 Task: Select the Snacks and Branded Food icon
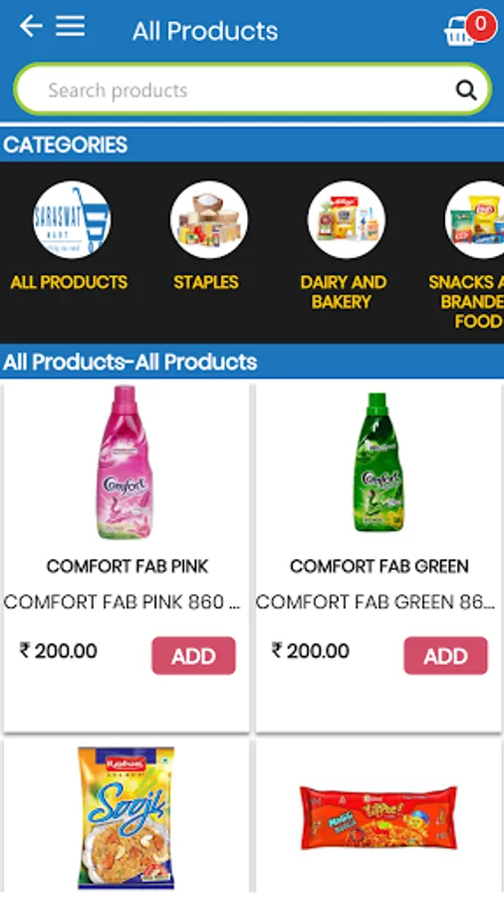pyautogui.click(x=475, y=220)
